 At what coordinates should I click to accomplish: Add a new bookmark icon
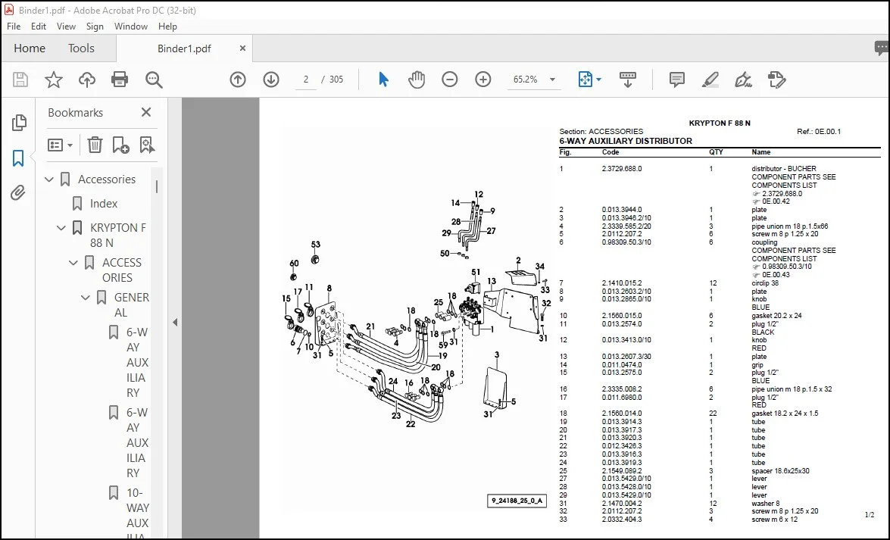[121, 145]
